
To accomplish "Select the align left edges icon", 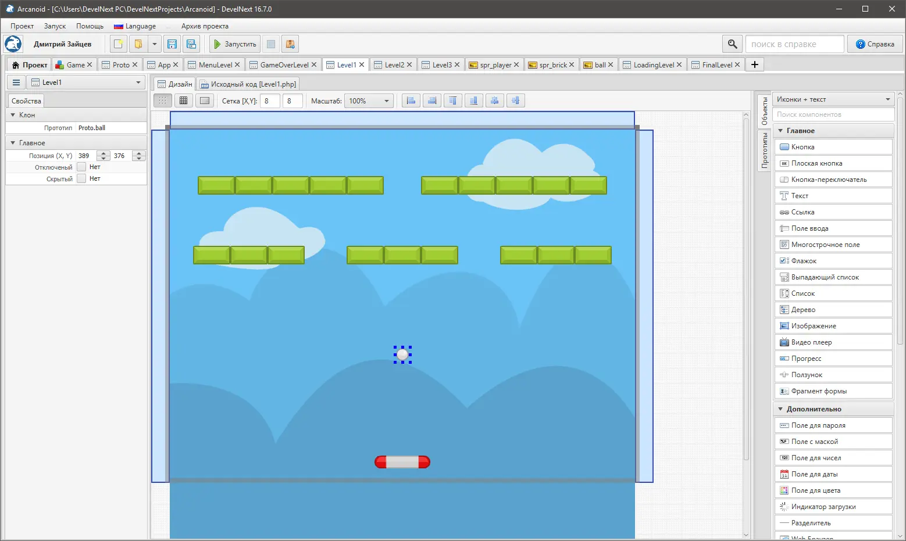I will (x=411, y=101).
